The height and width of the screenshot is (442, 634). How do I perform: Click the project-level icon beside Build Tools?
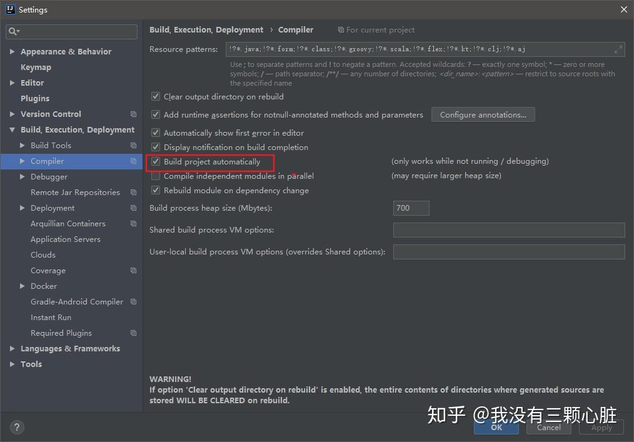(x=133, y=145)
